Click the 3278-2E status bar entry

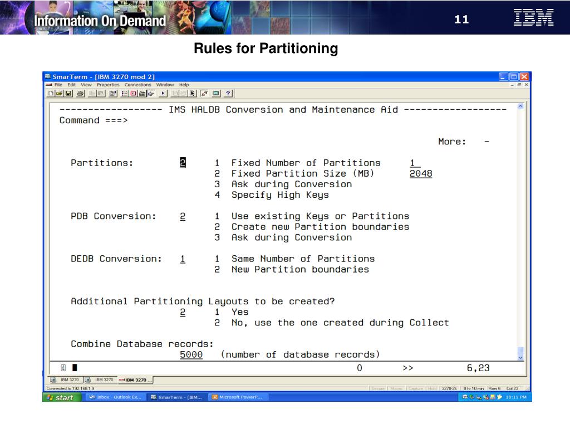[449, 388]
